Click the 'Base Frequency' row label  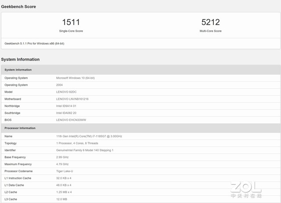click(15, 157)
